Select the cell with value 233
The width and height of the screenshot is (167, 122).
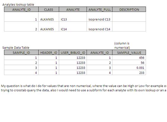point(129,72)
